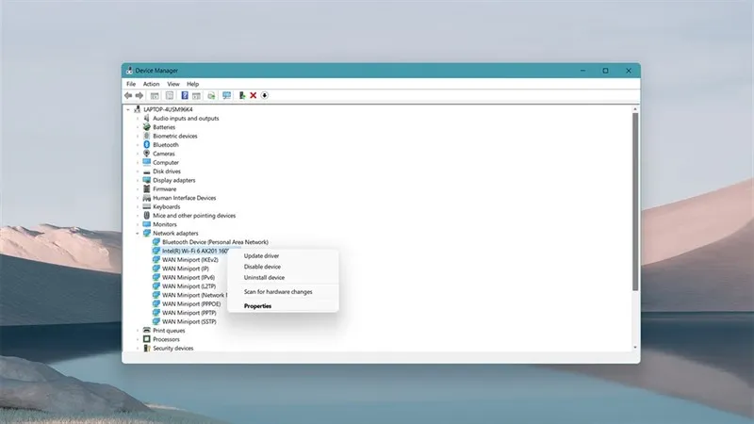Collapse the Network adapters category

point(138,233)
